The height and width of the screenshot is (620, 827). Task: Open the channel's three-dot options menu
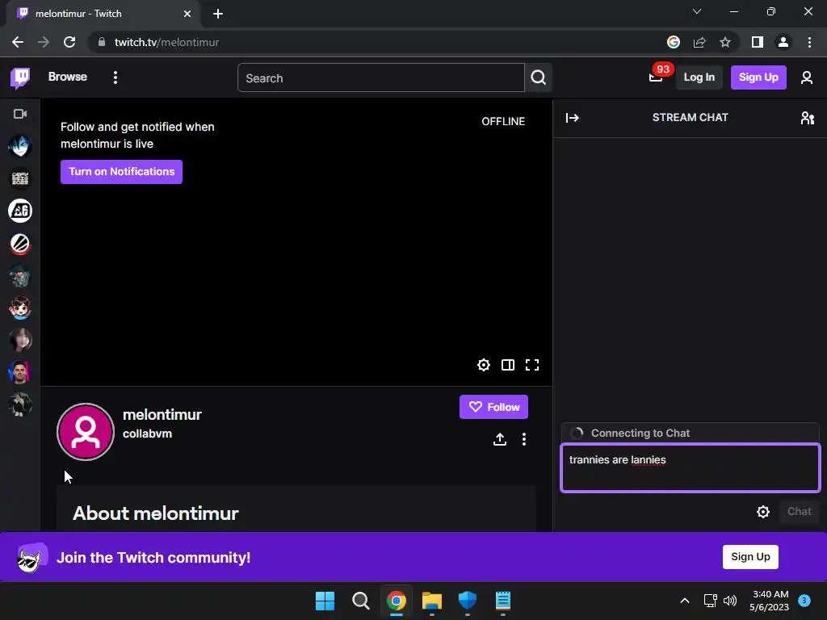[523, 439]
